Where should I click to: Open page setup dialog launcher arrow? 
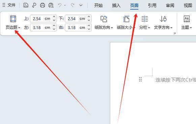pyautogui.click(x=175, y=33)
